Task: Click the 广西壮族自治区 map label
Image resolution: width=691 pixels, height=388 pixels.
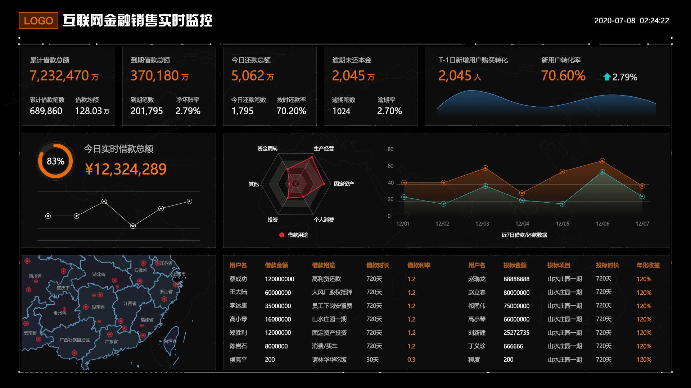Action: coord(74,340)
